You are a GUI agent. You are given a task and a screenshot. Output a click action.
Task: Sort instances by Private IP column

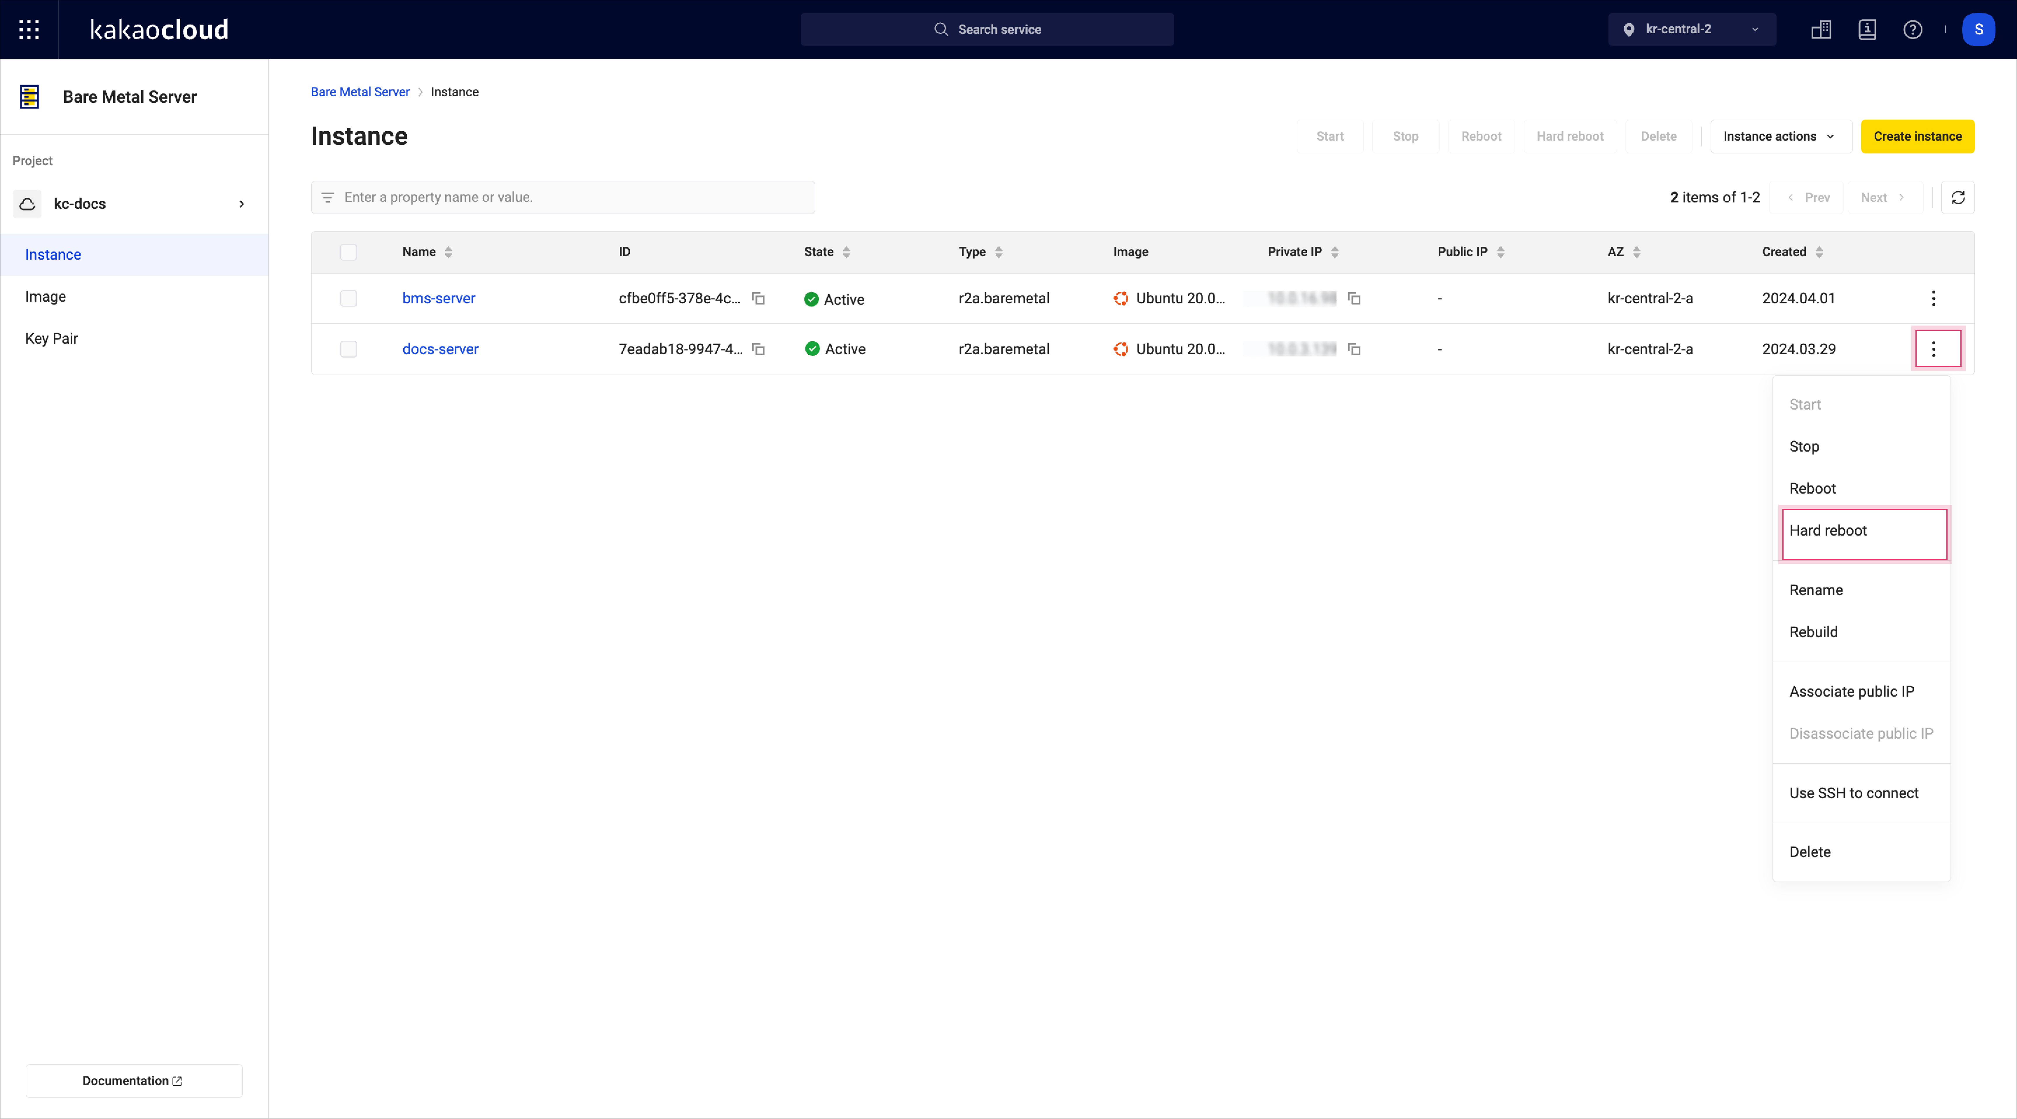[x=1335, y=252]
